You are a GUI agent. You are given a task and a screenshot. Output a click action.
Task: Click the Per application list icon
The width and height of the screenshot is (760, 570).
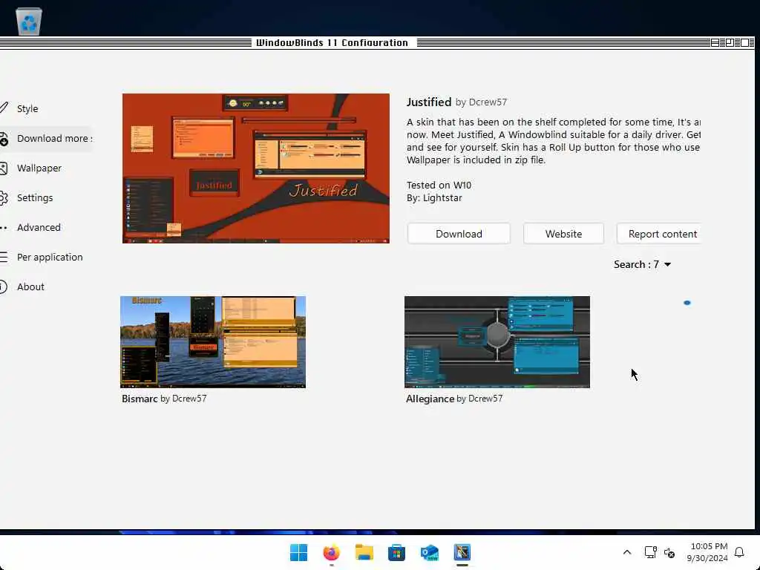click(4, 257)
